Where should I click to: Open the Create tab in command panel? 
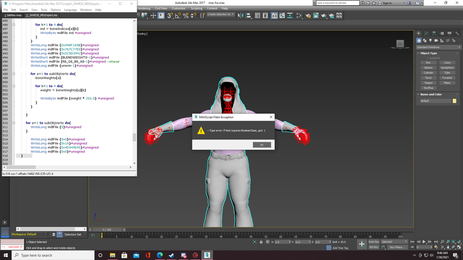(419, 34)
